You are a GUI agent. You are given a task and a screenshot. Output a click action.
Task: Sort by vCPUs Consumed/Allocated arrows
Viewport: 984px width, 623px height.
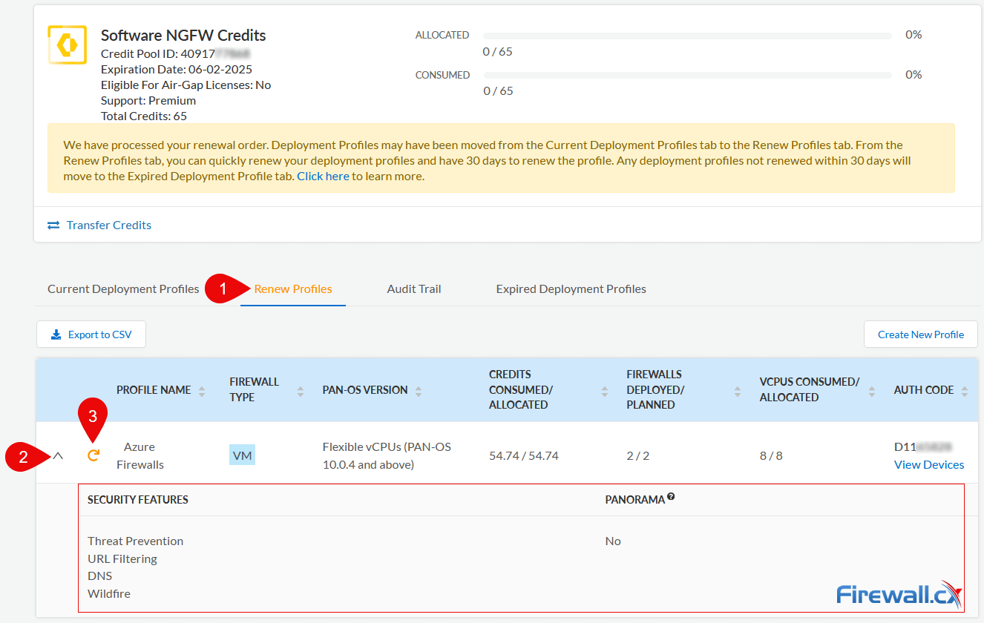coord(873,391)
